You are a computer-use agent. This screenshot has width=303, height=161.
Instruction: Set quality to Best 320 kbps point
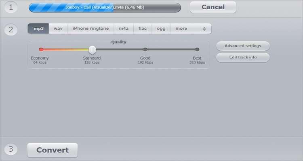click(197, 50)
